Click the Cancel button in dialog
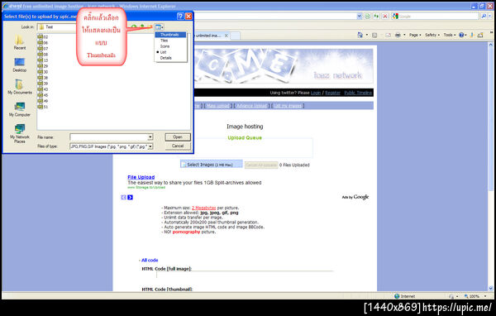496x316 pixels. click(x=178, y=146)
